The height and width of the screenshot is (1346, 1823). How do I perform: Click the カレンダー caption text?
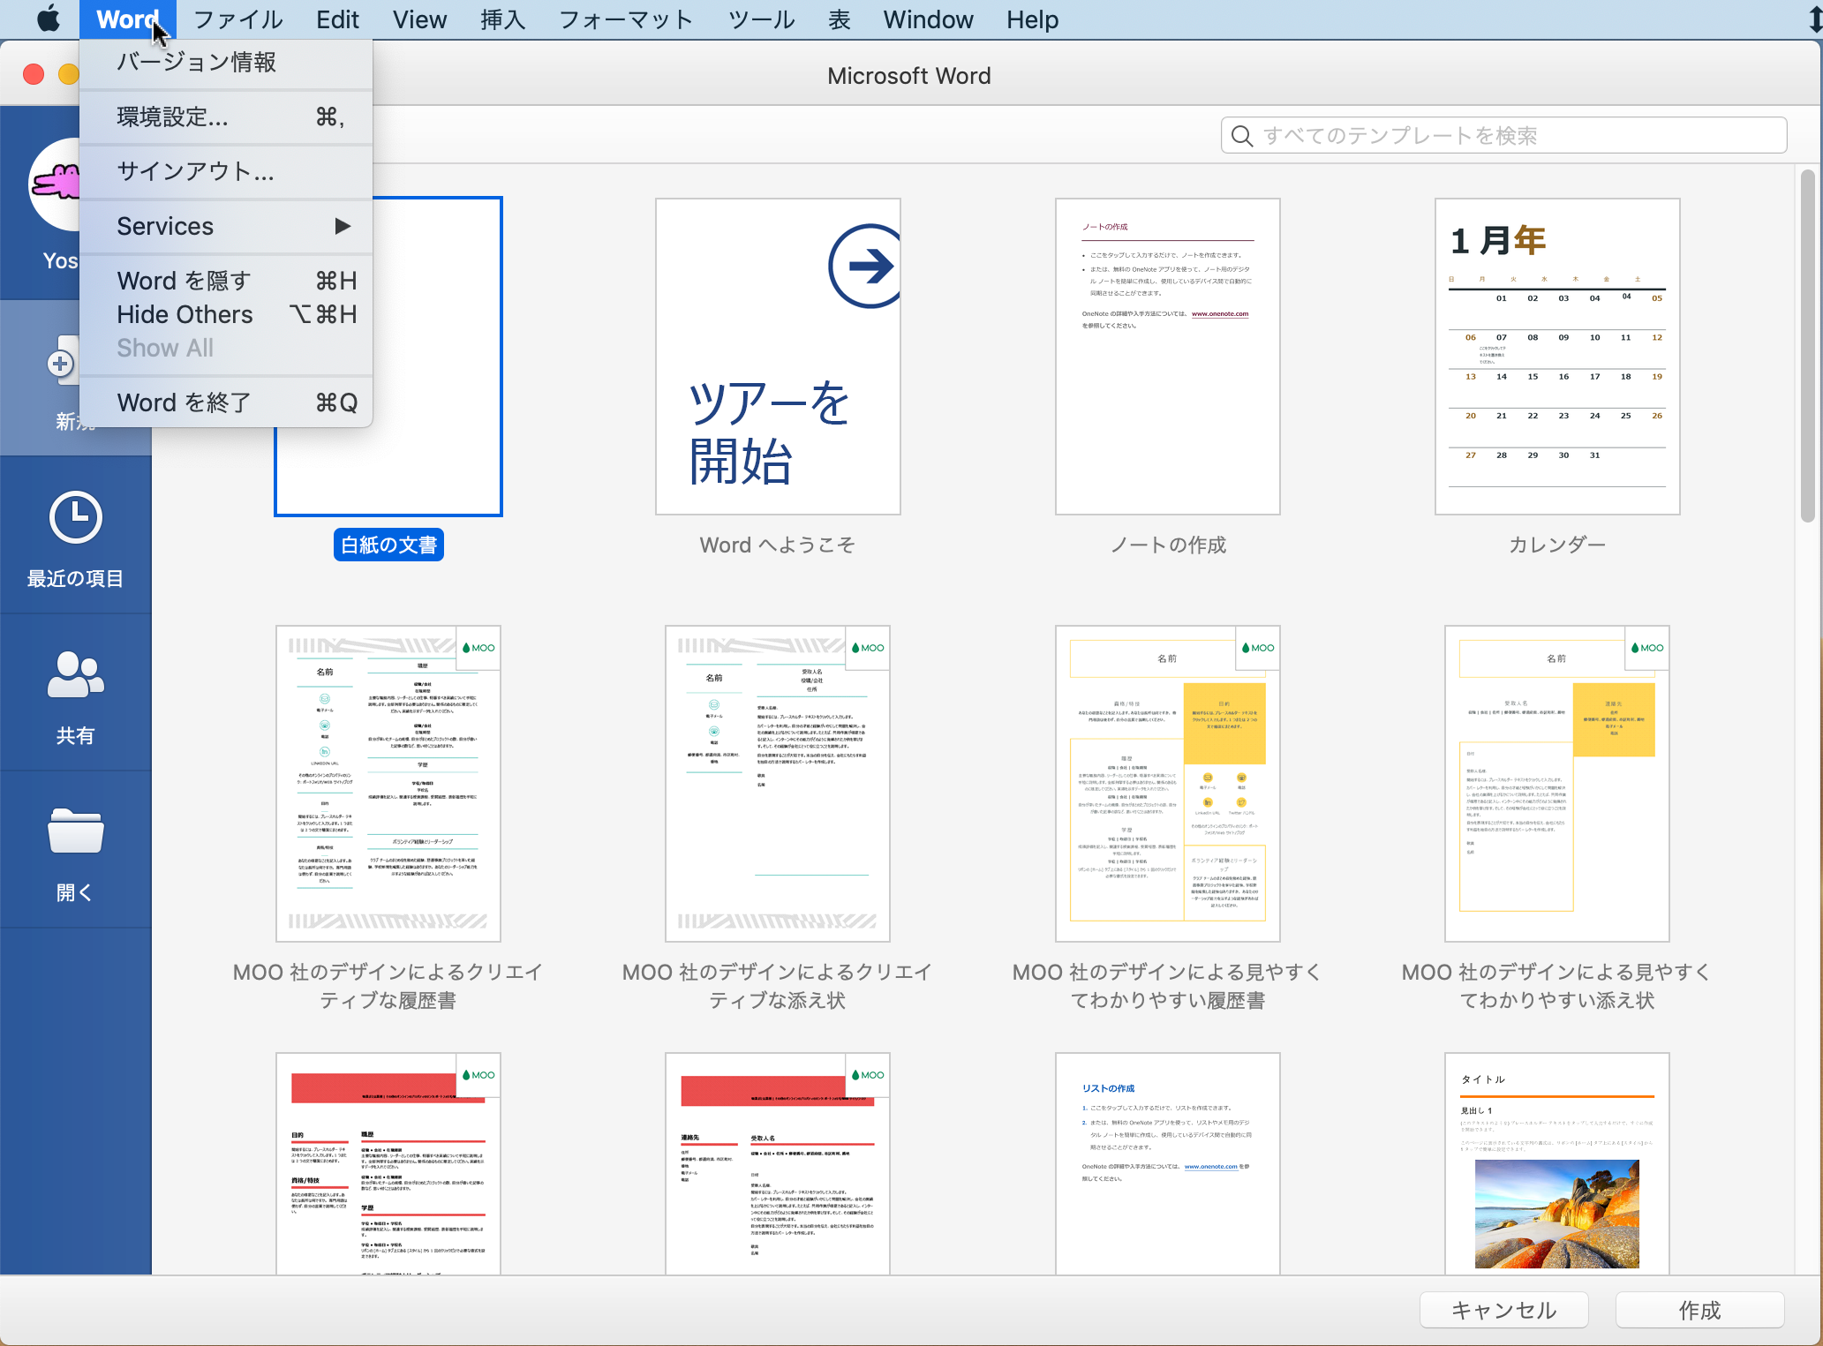click(1557, 545)
